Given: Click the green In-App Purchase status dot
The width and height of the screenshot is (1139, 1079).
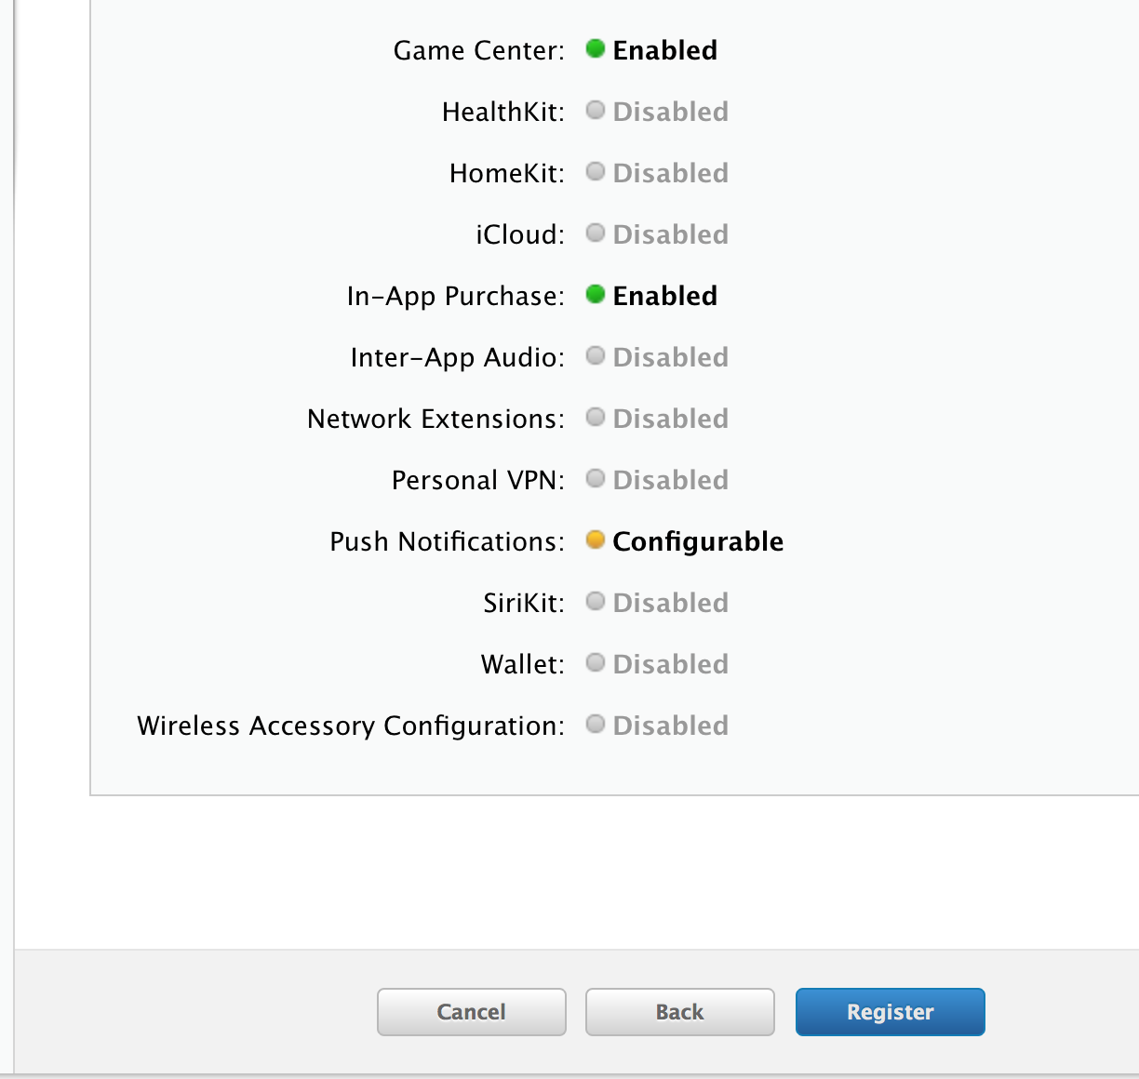Looking at the screenshot, I should click(596, 295).
